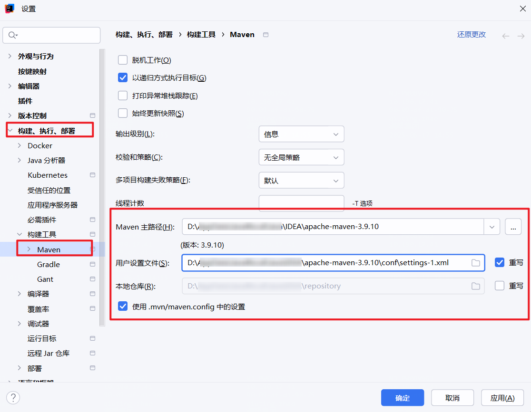Click 线程计数 input field
Screen dimensions: 531x412
point(301,203)
